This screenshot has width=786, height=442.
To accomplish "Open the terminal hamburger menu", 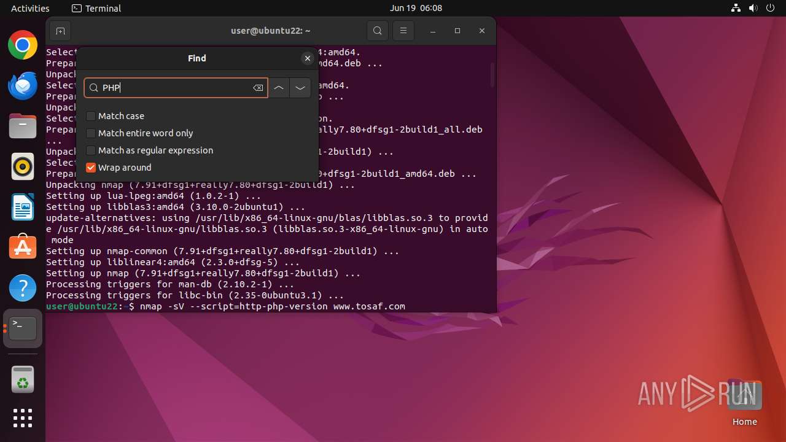I will tap(403, 31).
